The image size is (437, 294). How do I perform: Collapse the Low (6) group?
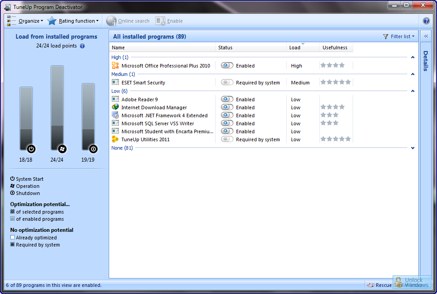click(413, 91)
